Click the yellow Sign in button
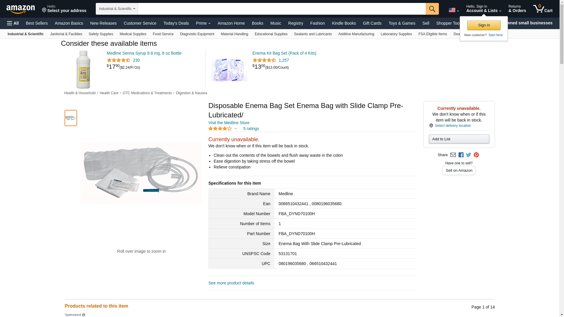 pyautogui.click(x=484, y=25)
